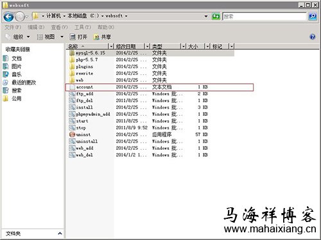Expand the 类型 column filter dropdown
The width and height of the screenshot is (321, 240).
(184, 46)
